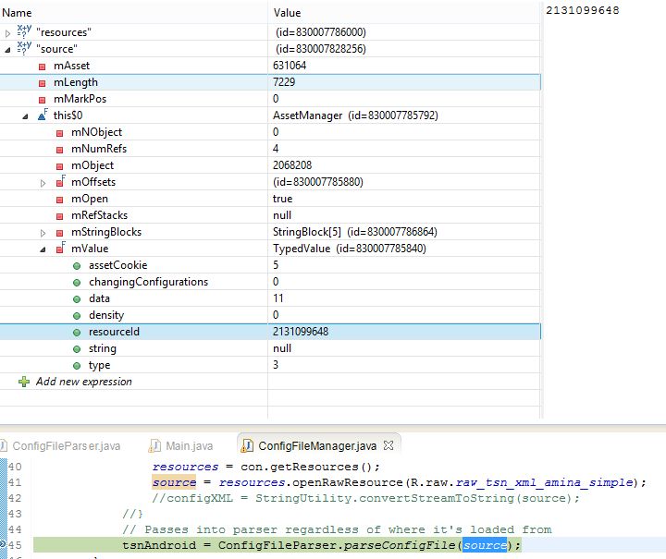Click the red field icon for mRefStacks
The height and width of the screenshot is (559, 666).
click(59, 216)
